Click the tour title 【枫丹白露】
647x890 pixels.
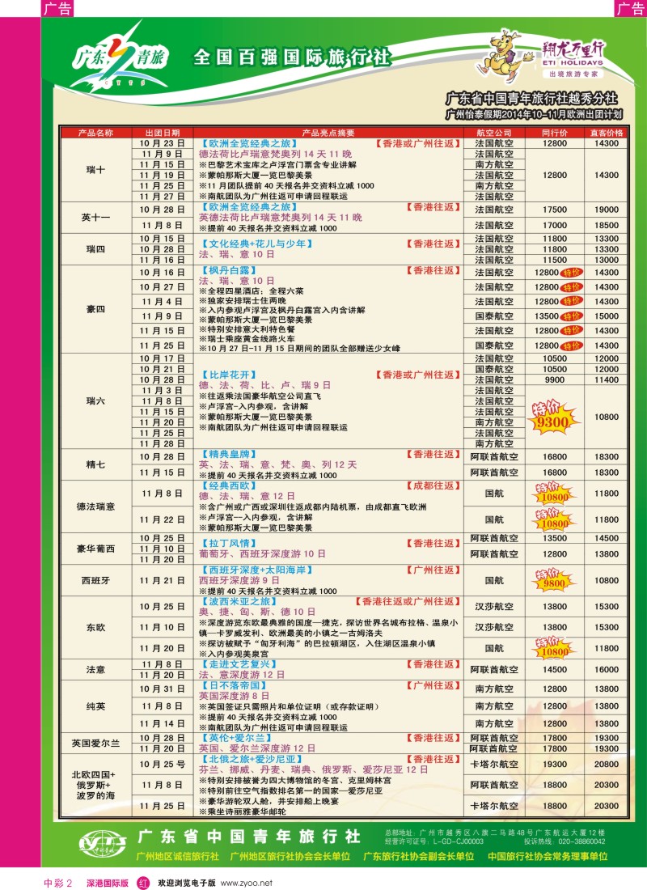230,270
